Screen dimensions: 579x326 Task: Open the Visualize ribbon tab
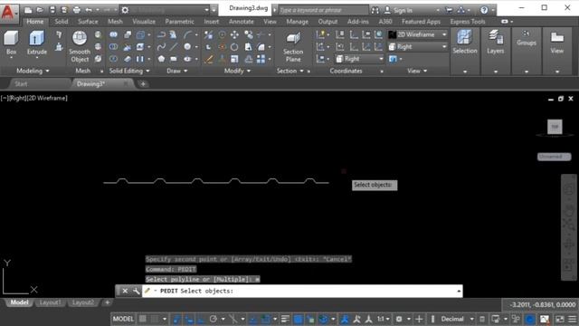(x=144, y=22)
